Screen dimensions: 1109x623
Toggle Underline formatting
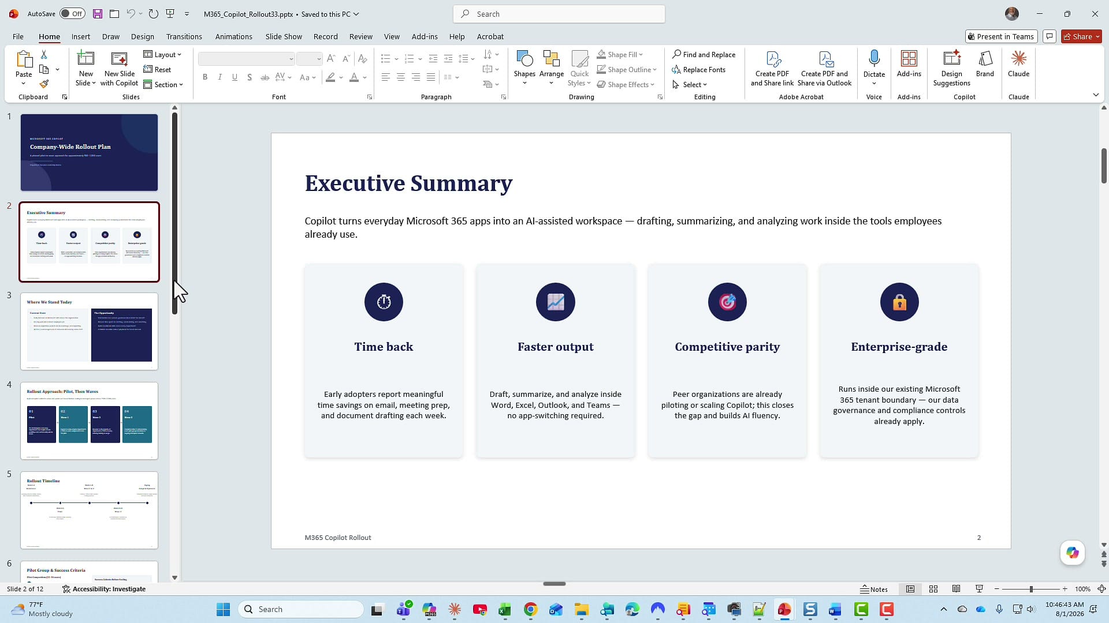tap(235, 77)
